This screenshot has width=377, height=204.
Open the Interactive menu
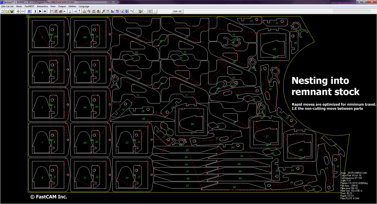42,6
